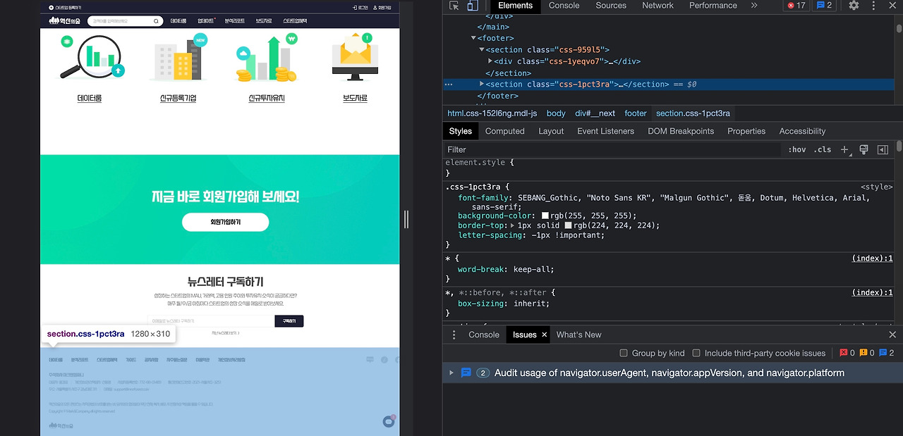Click the 로그인 login link at top
The width and height of the screenshot is (903, 436).
tap(360, 7)
